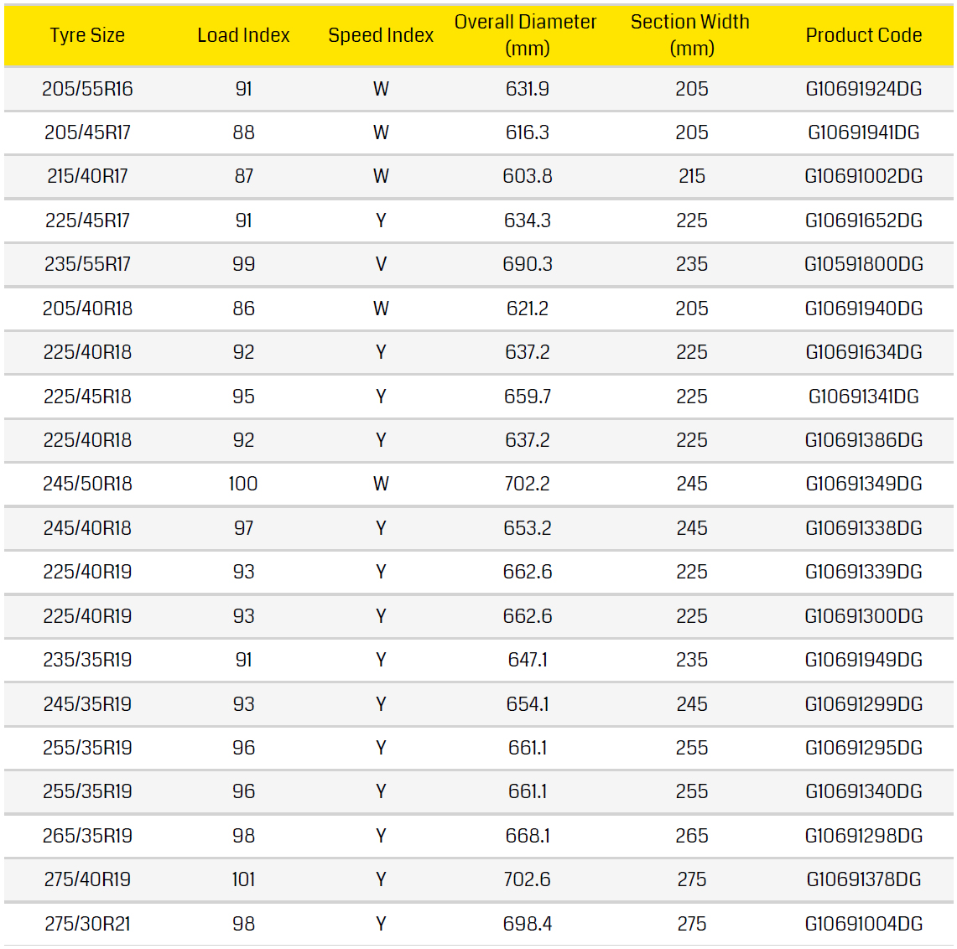
Task: Click the Speed Index header
Action: (x=381, y=35)
